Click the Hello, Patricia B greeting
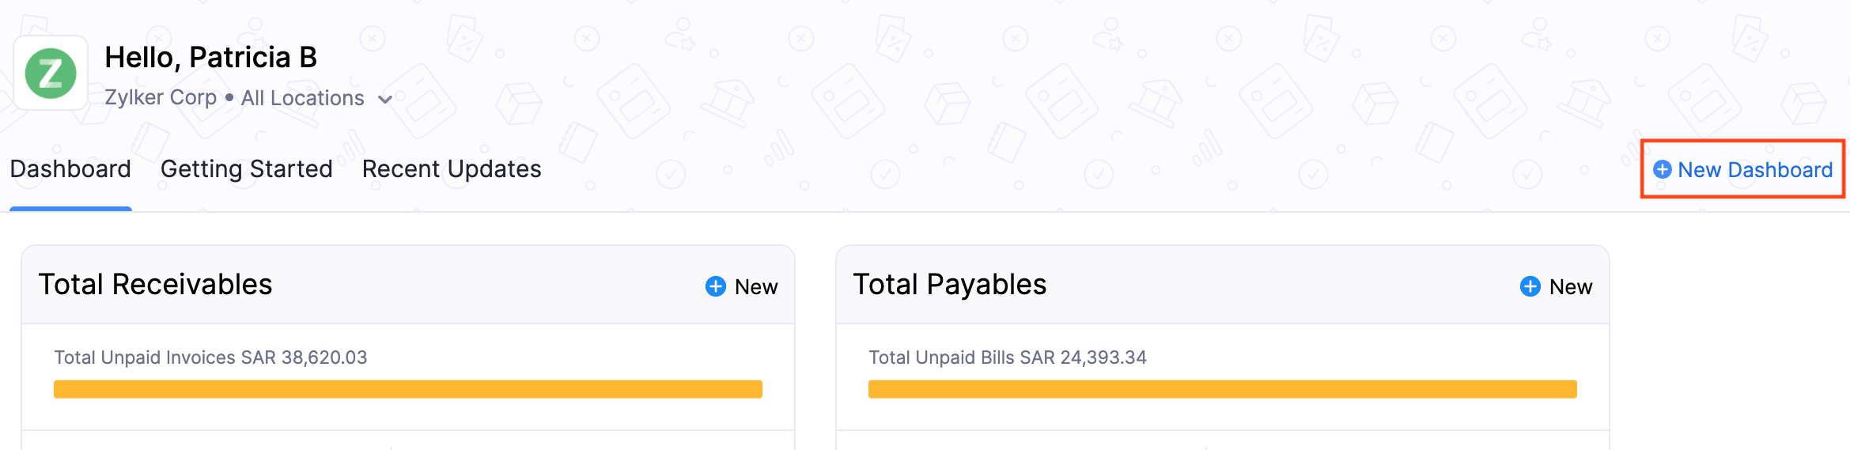Screen dimensions: 1850x450 coord(210,57)
